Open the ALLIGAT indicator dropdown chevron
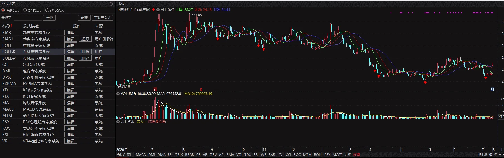Viewport: 504px width, 158px height. (158, 10)
